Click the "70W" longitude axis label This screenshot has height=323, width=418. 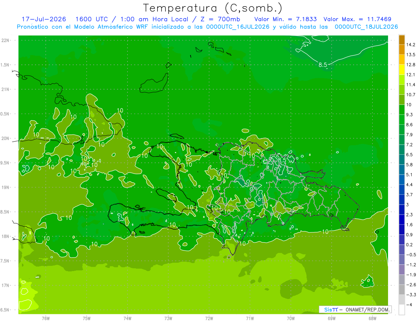(291, 318)
